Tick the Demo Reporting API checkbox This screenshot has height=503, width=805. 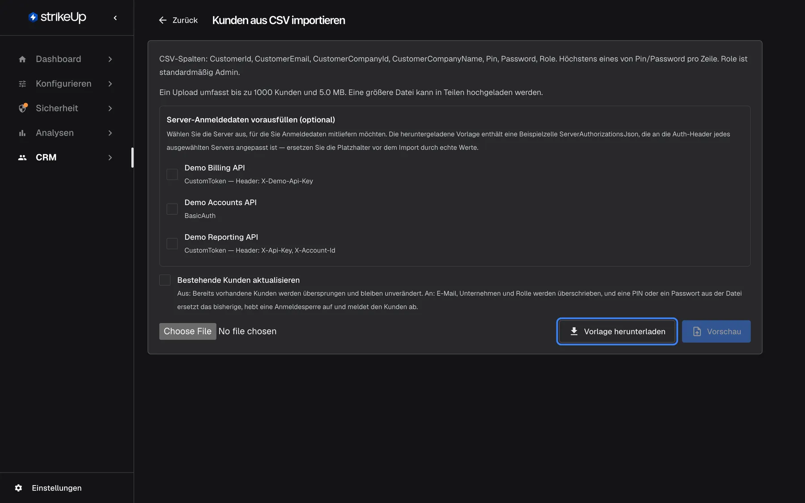(172, 244)
